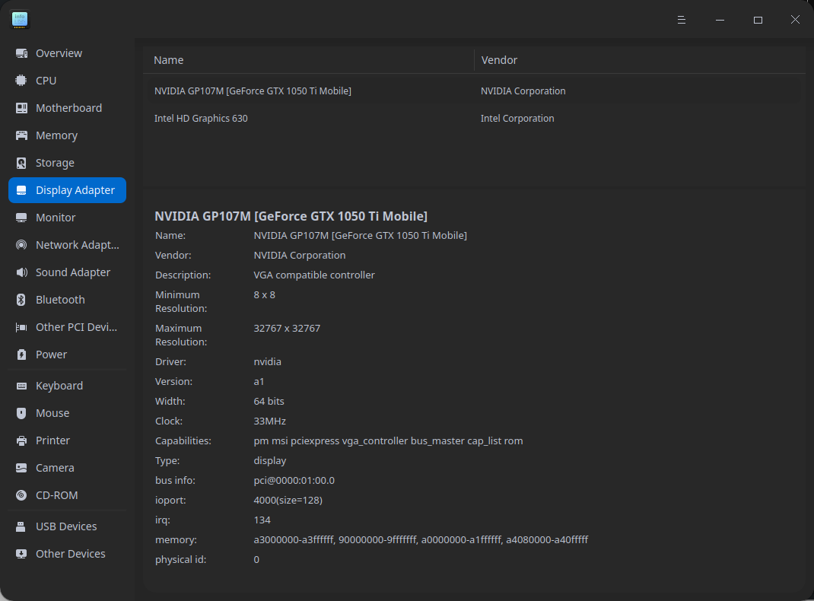This screenshot has width=814, height=601.
Task: Click the 'nvidia' driver value
Action: pos(267,362)
